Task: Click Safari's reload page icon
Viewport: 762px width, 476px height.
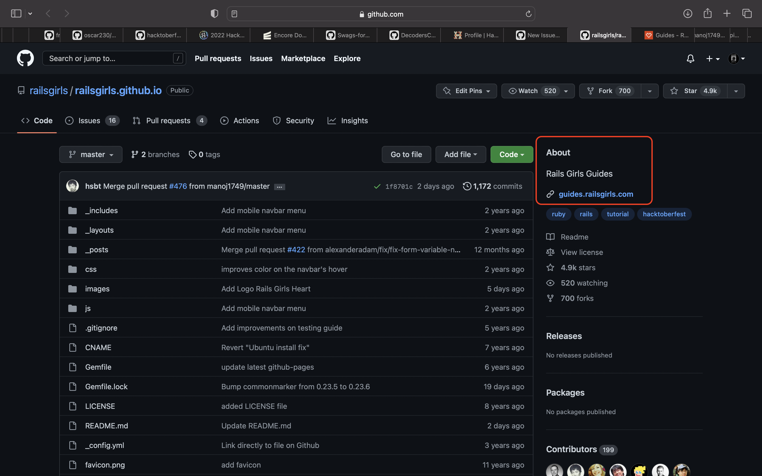Action: (528, 14)
